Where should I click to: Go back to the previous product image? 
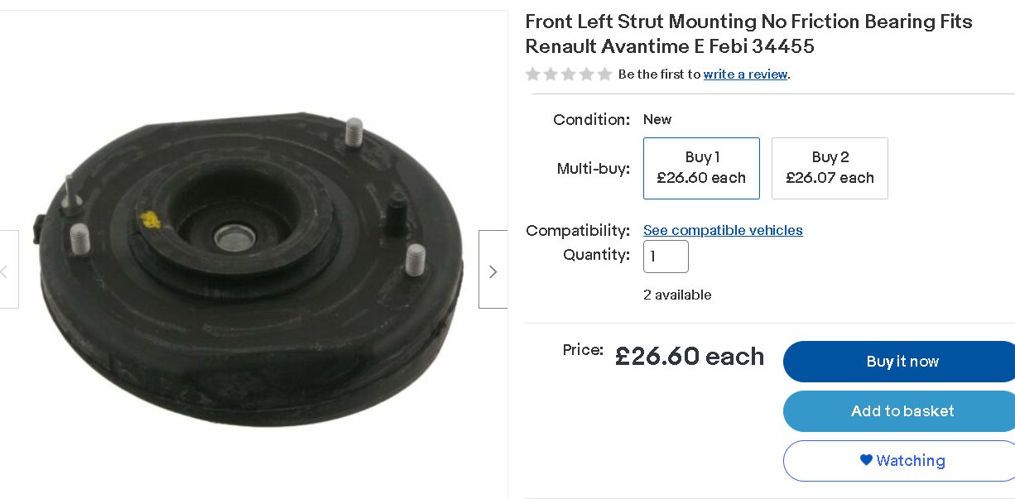tap(7, 270)
